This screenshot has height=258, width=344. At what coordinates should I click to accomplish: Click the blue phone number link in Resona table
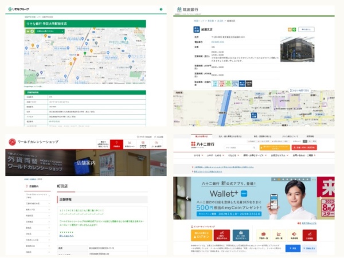[x=54, y=122]
